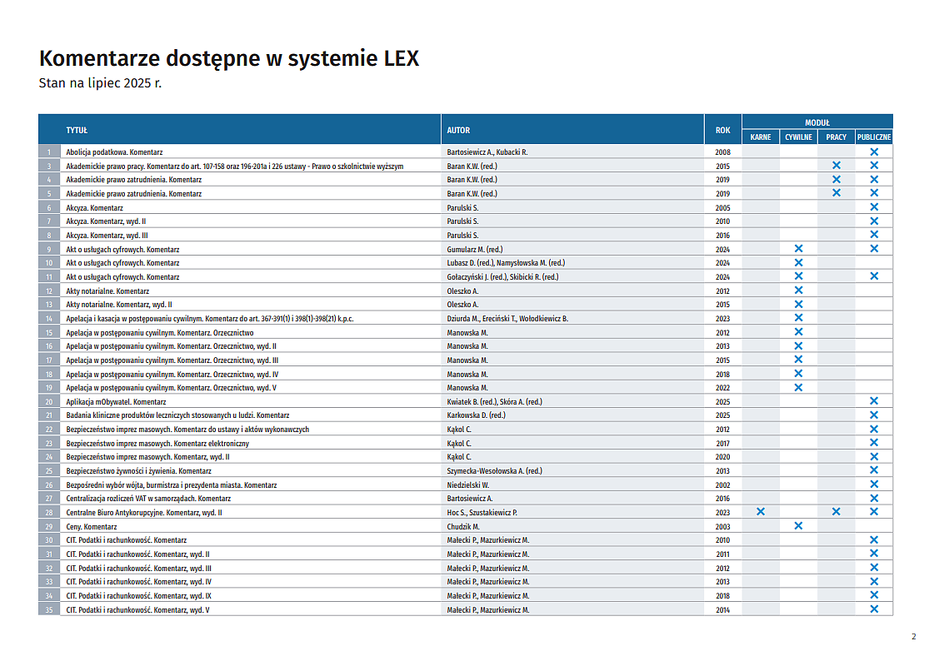
Task: Select the KARNE module column header
Action: pos(760,137)
